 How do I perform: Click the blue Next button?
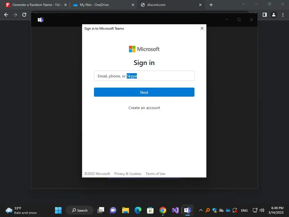(x=144, y=92)
